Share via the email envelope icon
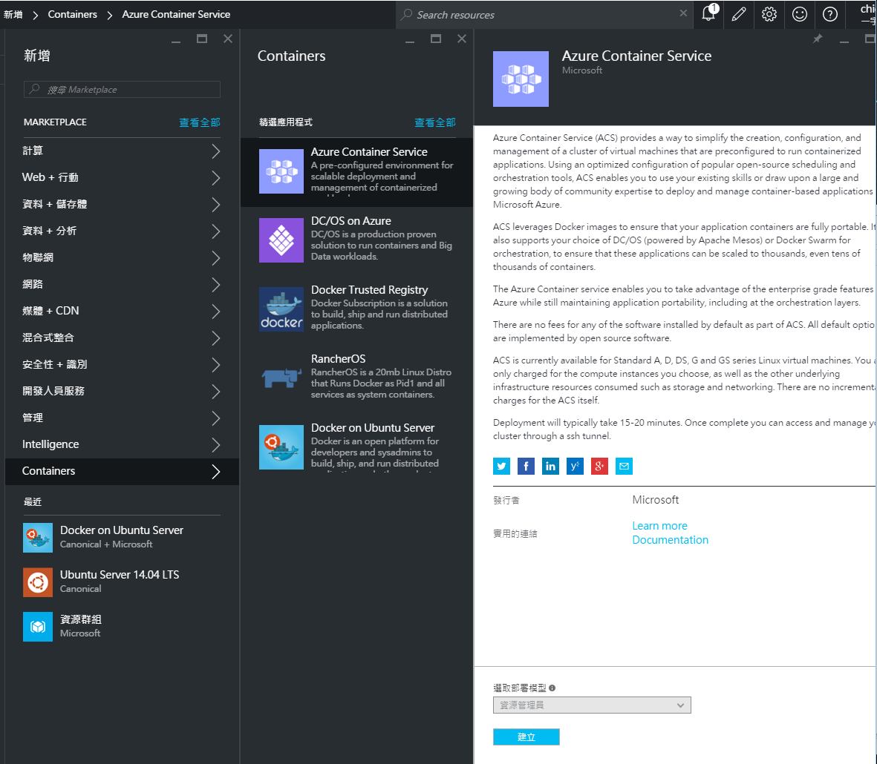877x764 pixels. [624, 466]
